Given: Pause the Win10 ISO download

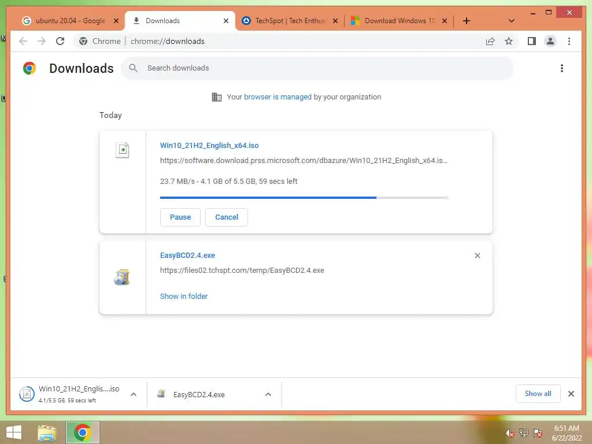Looking at the screenshot, I should pos(180,217).
